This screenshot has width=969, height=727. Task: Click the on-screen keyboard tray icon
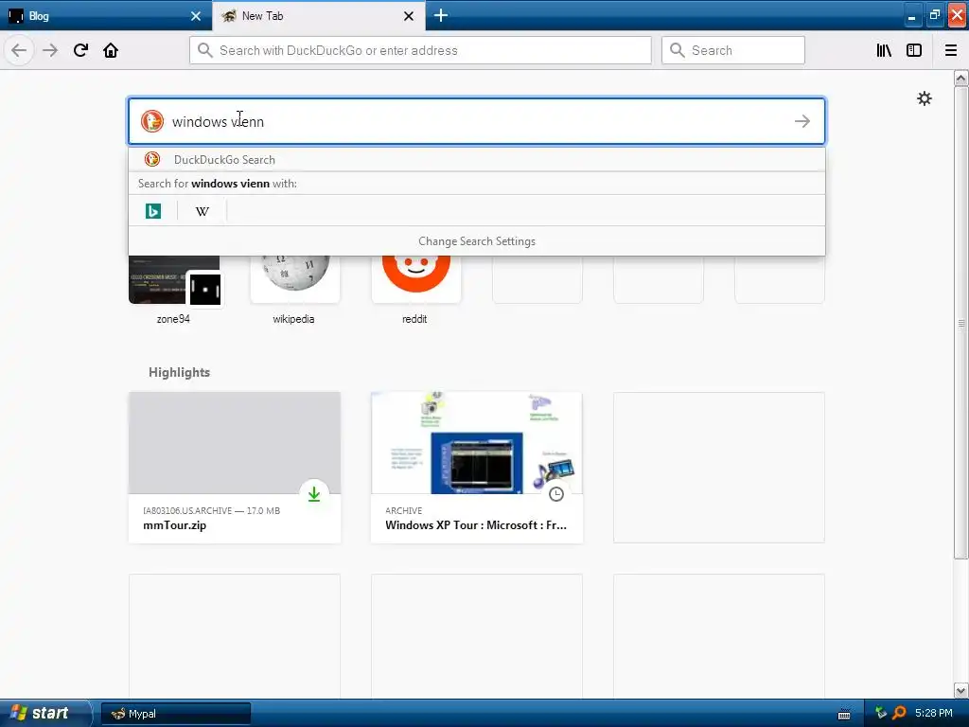click(843, 714)
